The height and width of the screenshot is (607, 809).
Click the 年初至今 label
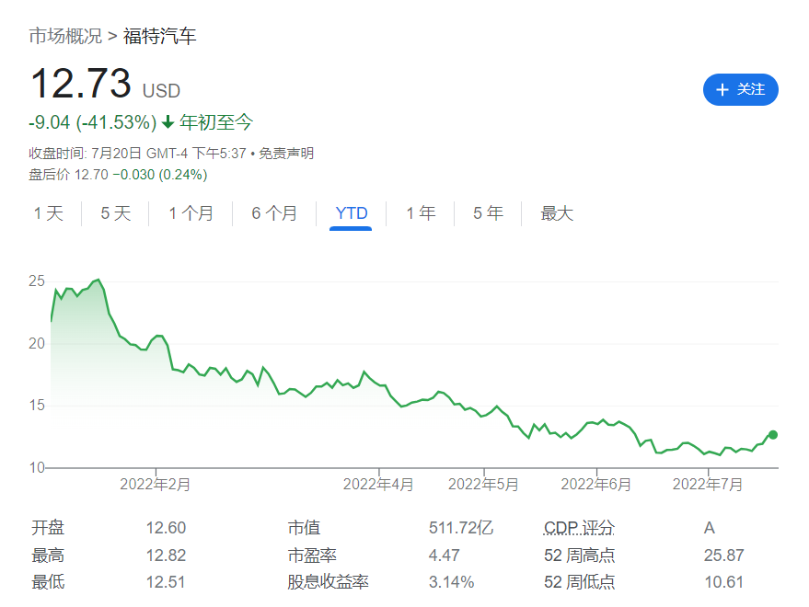click(x=216, y=122)
